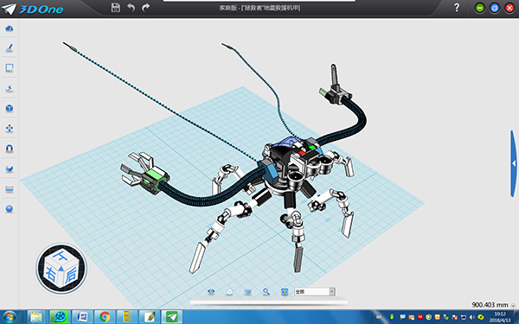Select the magnifier zoom tool
Viewport: 519px width, 324px height.
(x=266, y=292)
